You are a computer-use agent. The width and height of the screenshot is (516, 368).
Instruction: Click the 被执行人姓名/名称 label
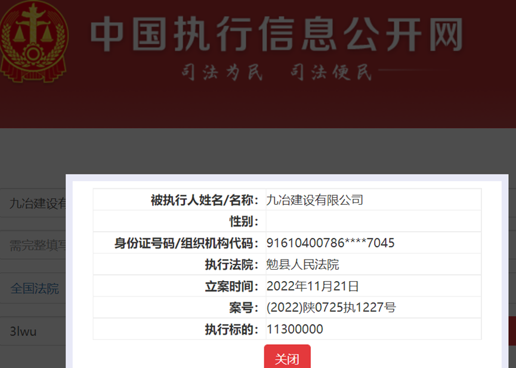tap(205, 199)
